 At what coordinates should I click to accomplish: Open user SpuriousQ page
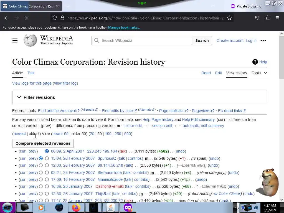[x=107, y=158]
